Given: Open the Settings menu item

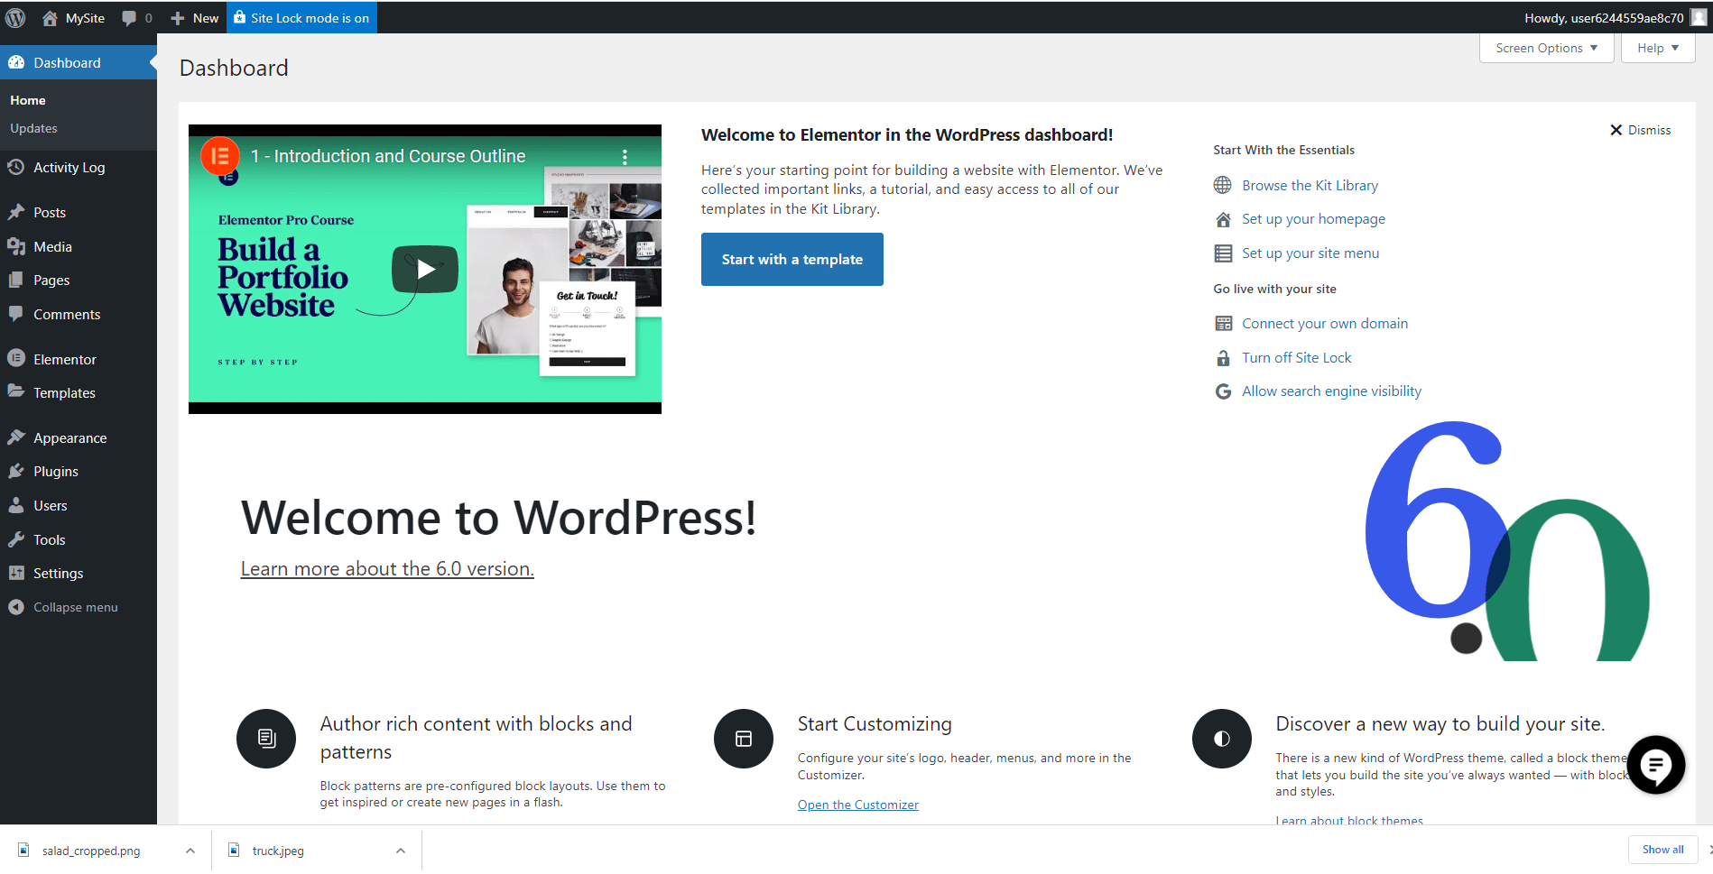Looking at the screenshot, I should (58, 573).
